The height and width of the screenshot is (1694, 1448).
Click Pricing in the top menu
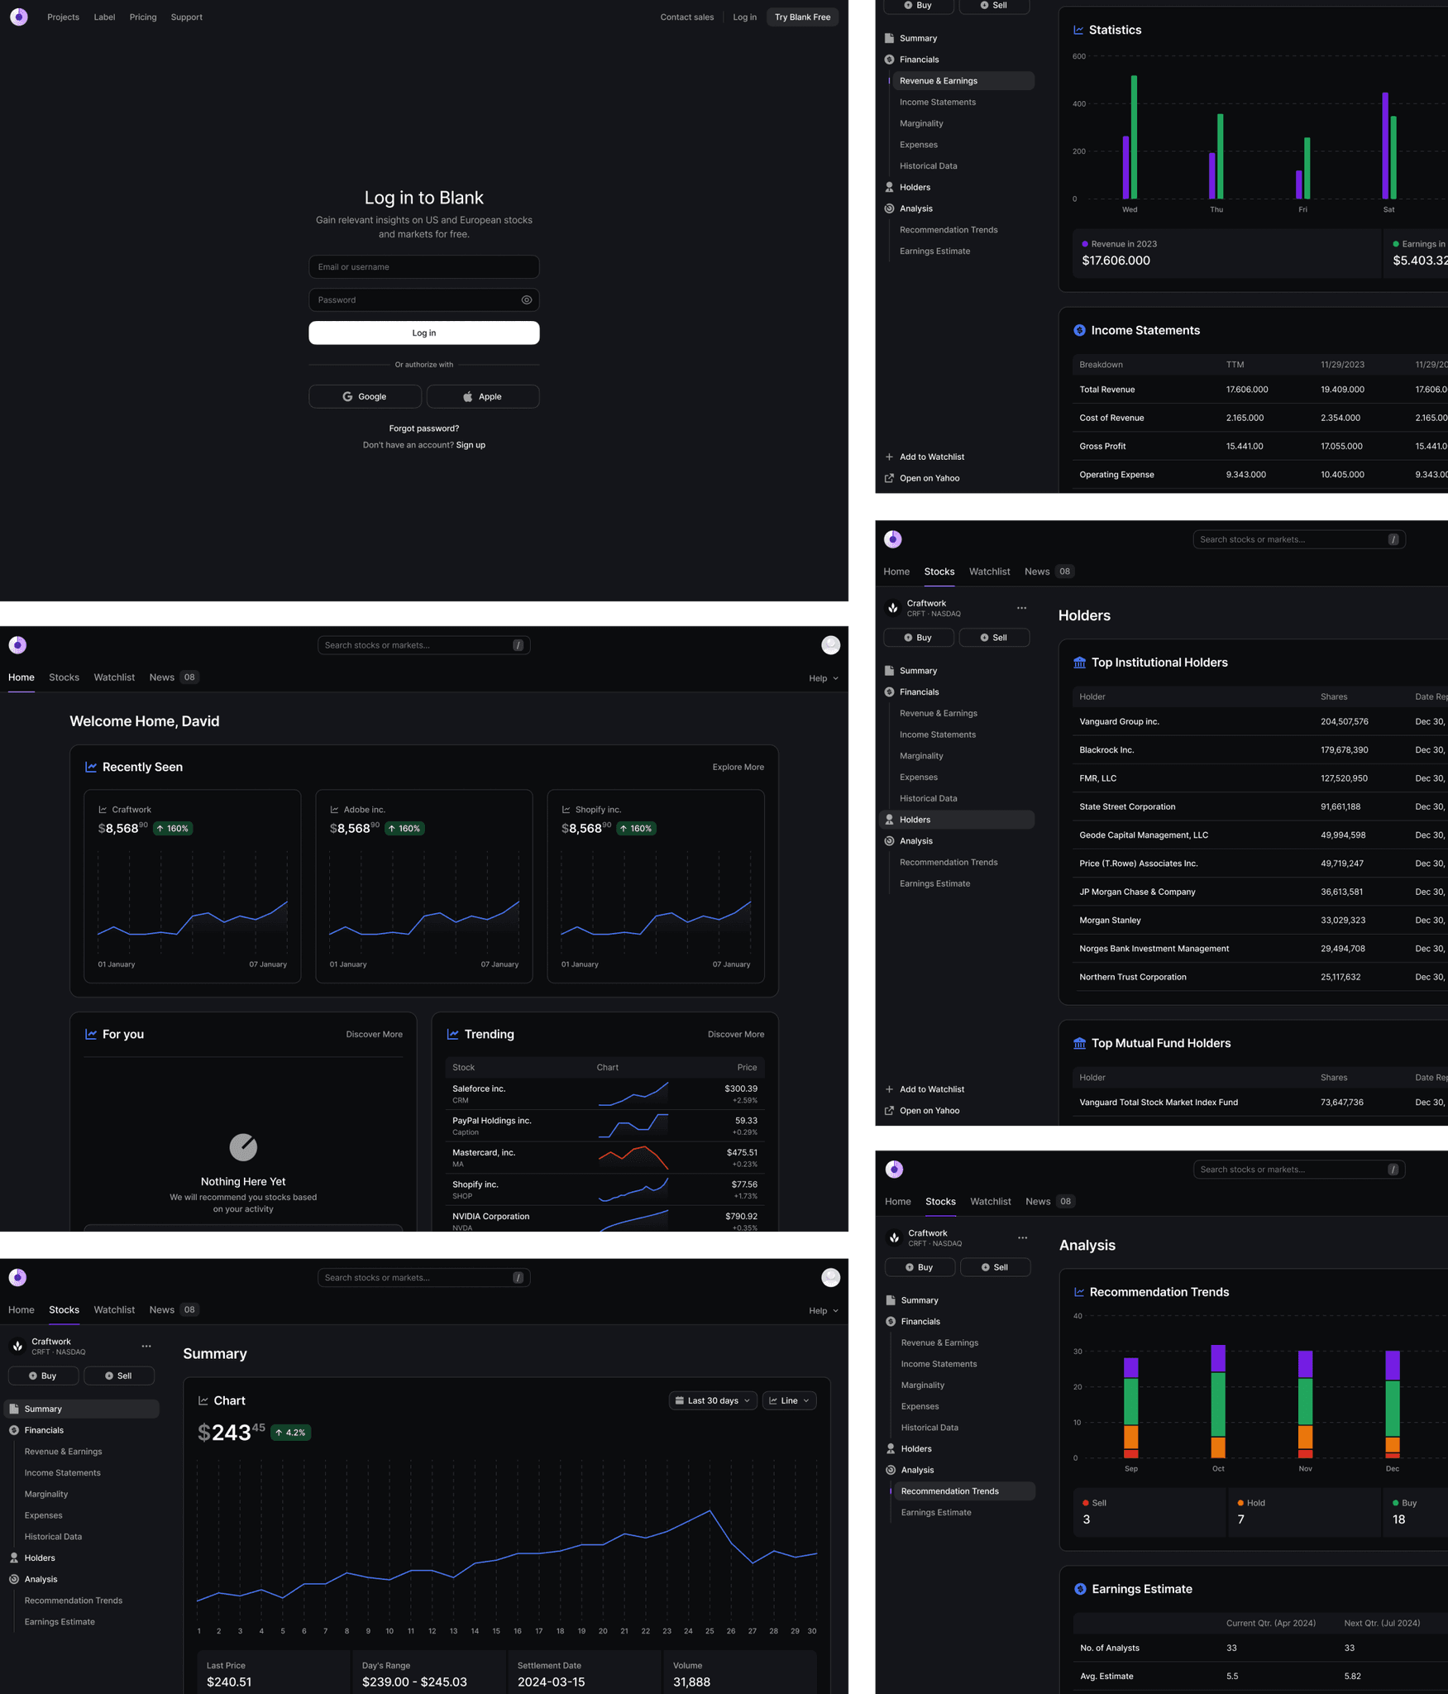143,17
